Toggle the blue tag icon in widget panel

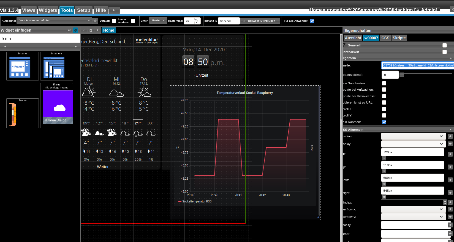[x=75, y=30]
